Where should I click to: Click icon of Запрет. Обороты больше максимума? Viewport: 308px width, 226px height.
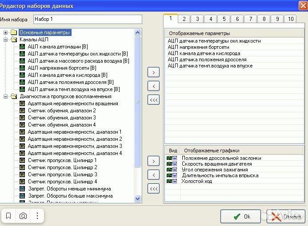pos(22,196)
